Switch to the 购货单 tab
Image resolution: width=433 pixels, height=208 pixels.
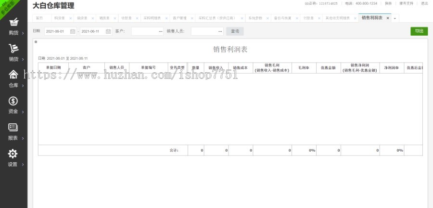coord(59,18)
